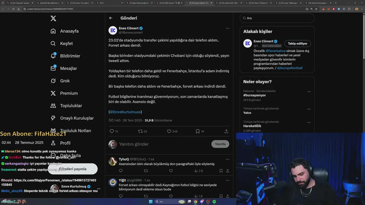Open options for the Hareketlilik trend
The width and height of the screenshot is (365, 205).
coord(309,122)
